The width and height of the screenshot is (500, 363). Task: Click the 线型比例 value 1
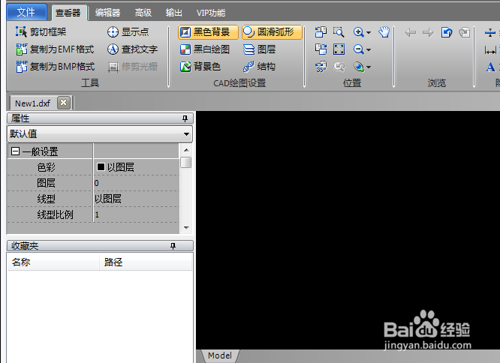click(137, 214)
